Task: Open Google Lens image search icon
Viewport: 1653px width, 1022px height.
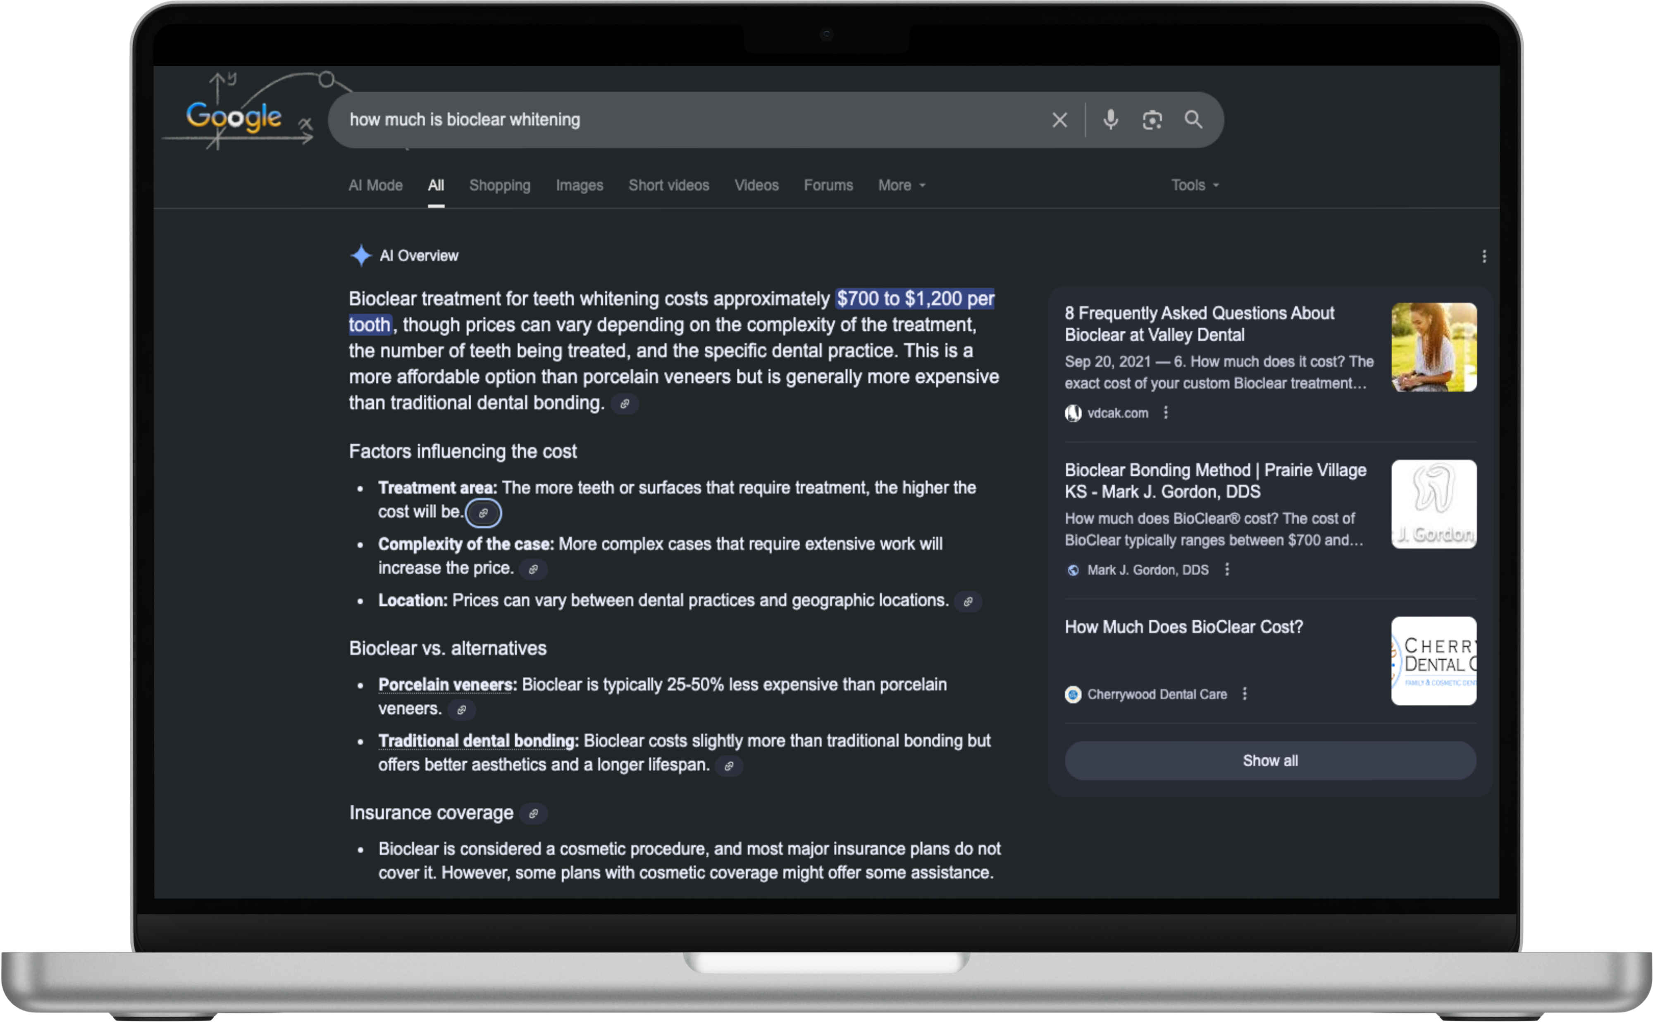Action: 1152,120
